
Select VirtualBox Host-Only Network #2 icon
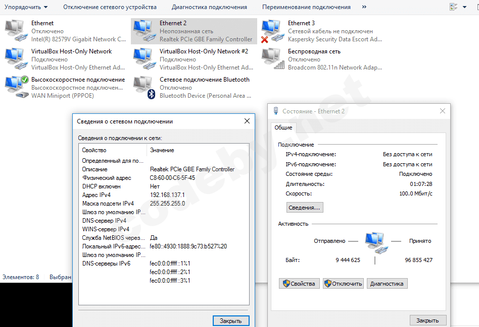click(x=145, y=59)
